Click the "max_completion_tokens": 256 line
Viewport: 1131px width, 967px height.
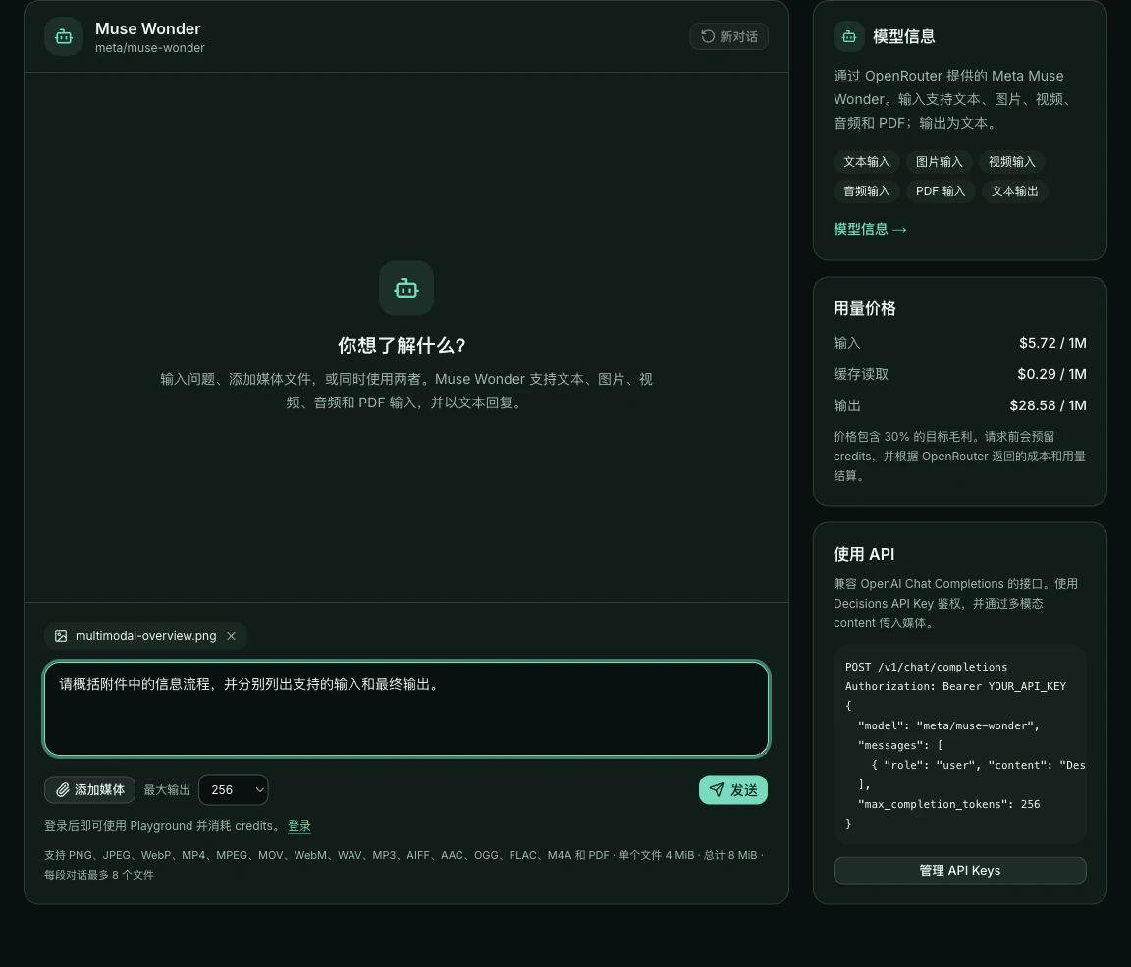(x=948, y=804)
